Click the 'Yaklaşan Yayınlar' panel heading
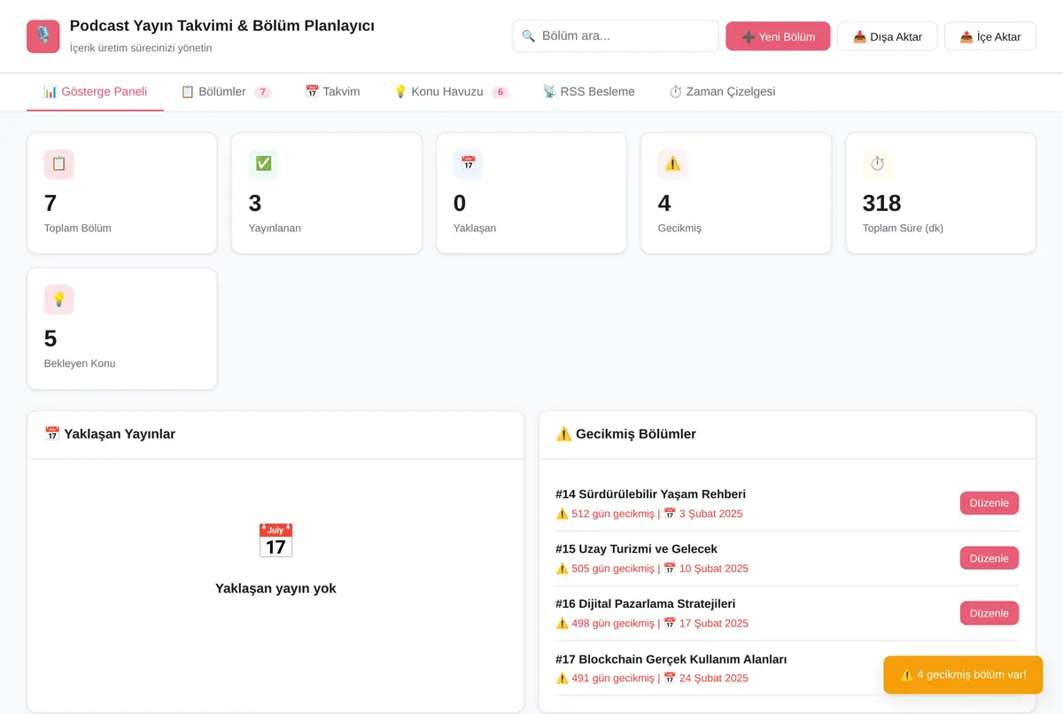The width and height of the screenshot is (1063, 714). pyautogui.click(x=110, y=434)
